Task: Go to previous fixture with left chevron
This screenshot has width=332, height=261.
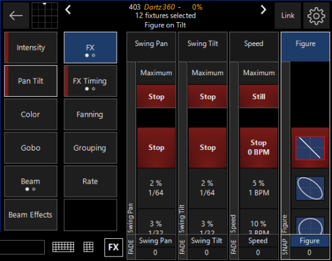Action: [x=68, y=10]
